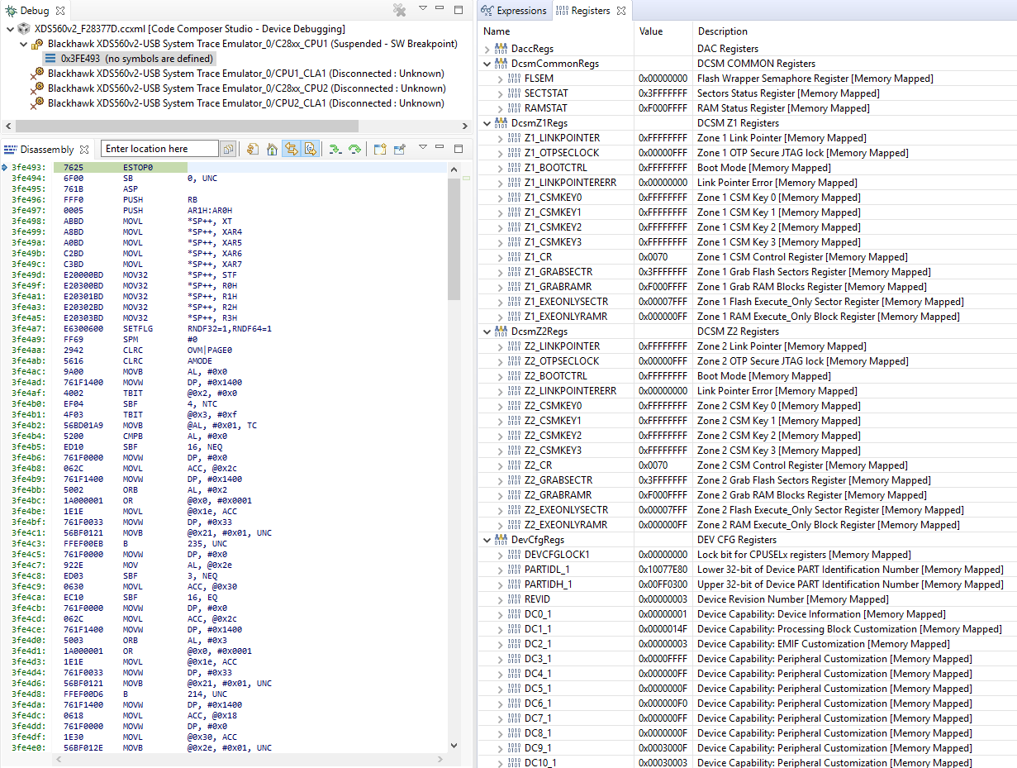Click the REVID register icon
Screen dimensions: 1017x768
514,599
